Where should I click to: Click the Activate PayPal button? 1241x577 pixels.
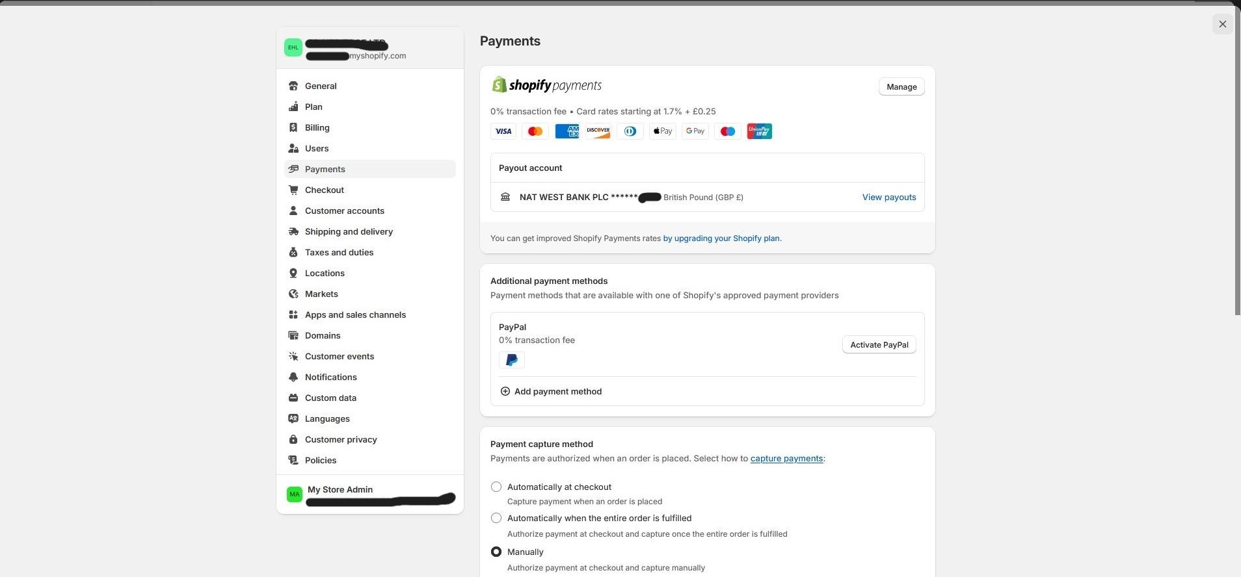(879, 345)
